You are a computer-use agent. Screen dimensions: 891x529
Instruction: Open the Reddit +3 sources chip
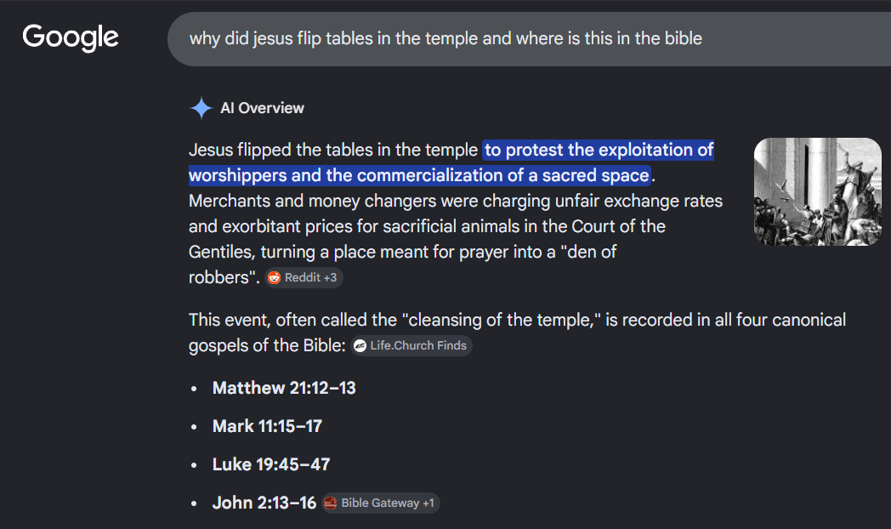tap(304, 278)
